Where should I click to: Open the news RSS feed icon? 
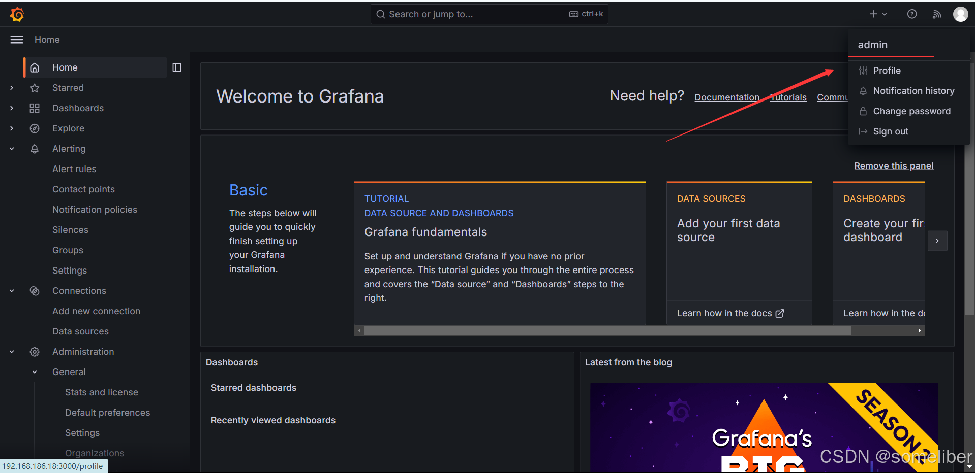pyautogui.click(x=937, y=14)
